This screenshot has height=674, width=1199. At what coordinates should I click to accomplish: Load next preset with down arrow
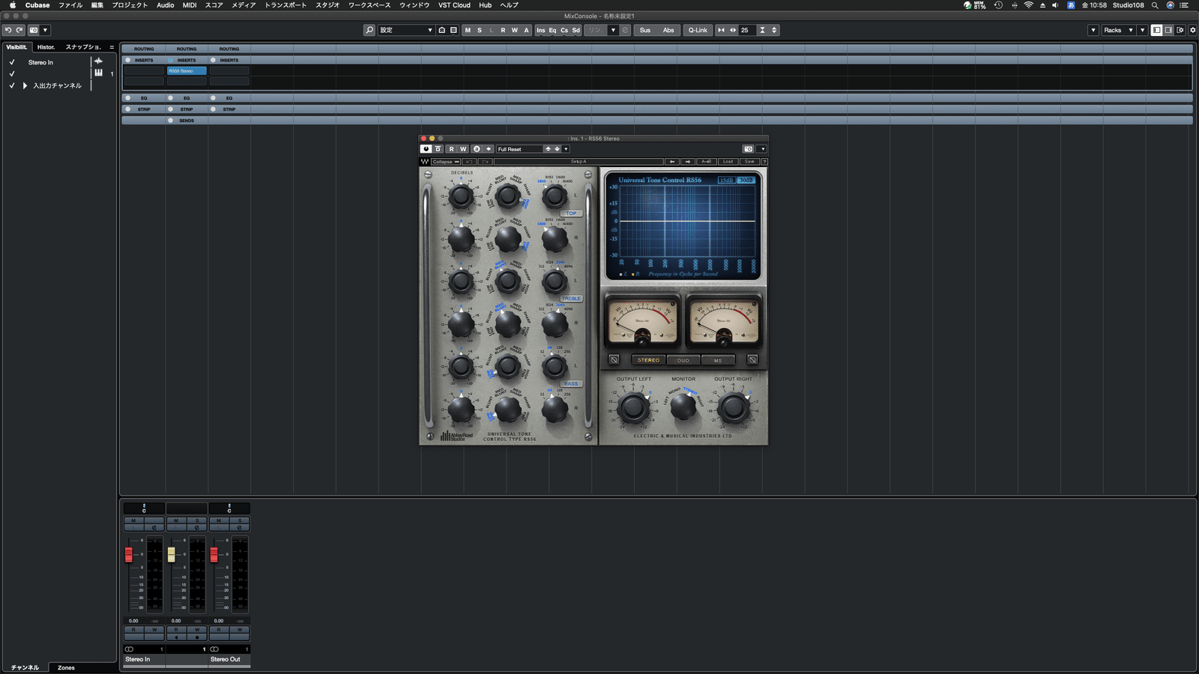557,149
